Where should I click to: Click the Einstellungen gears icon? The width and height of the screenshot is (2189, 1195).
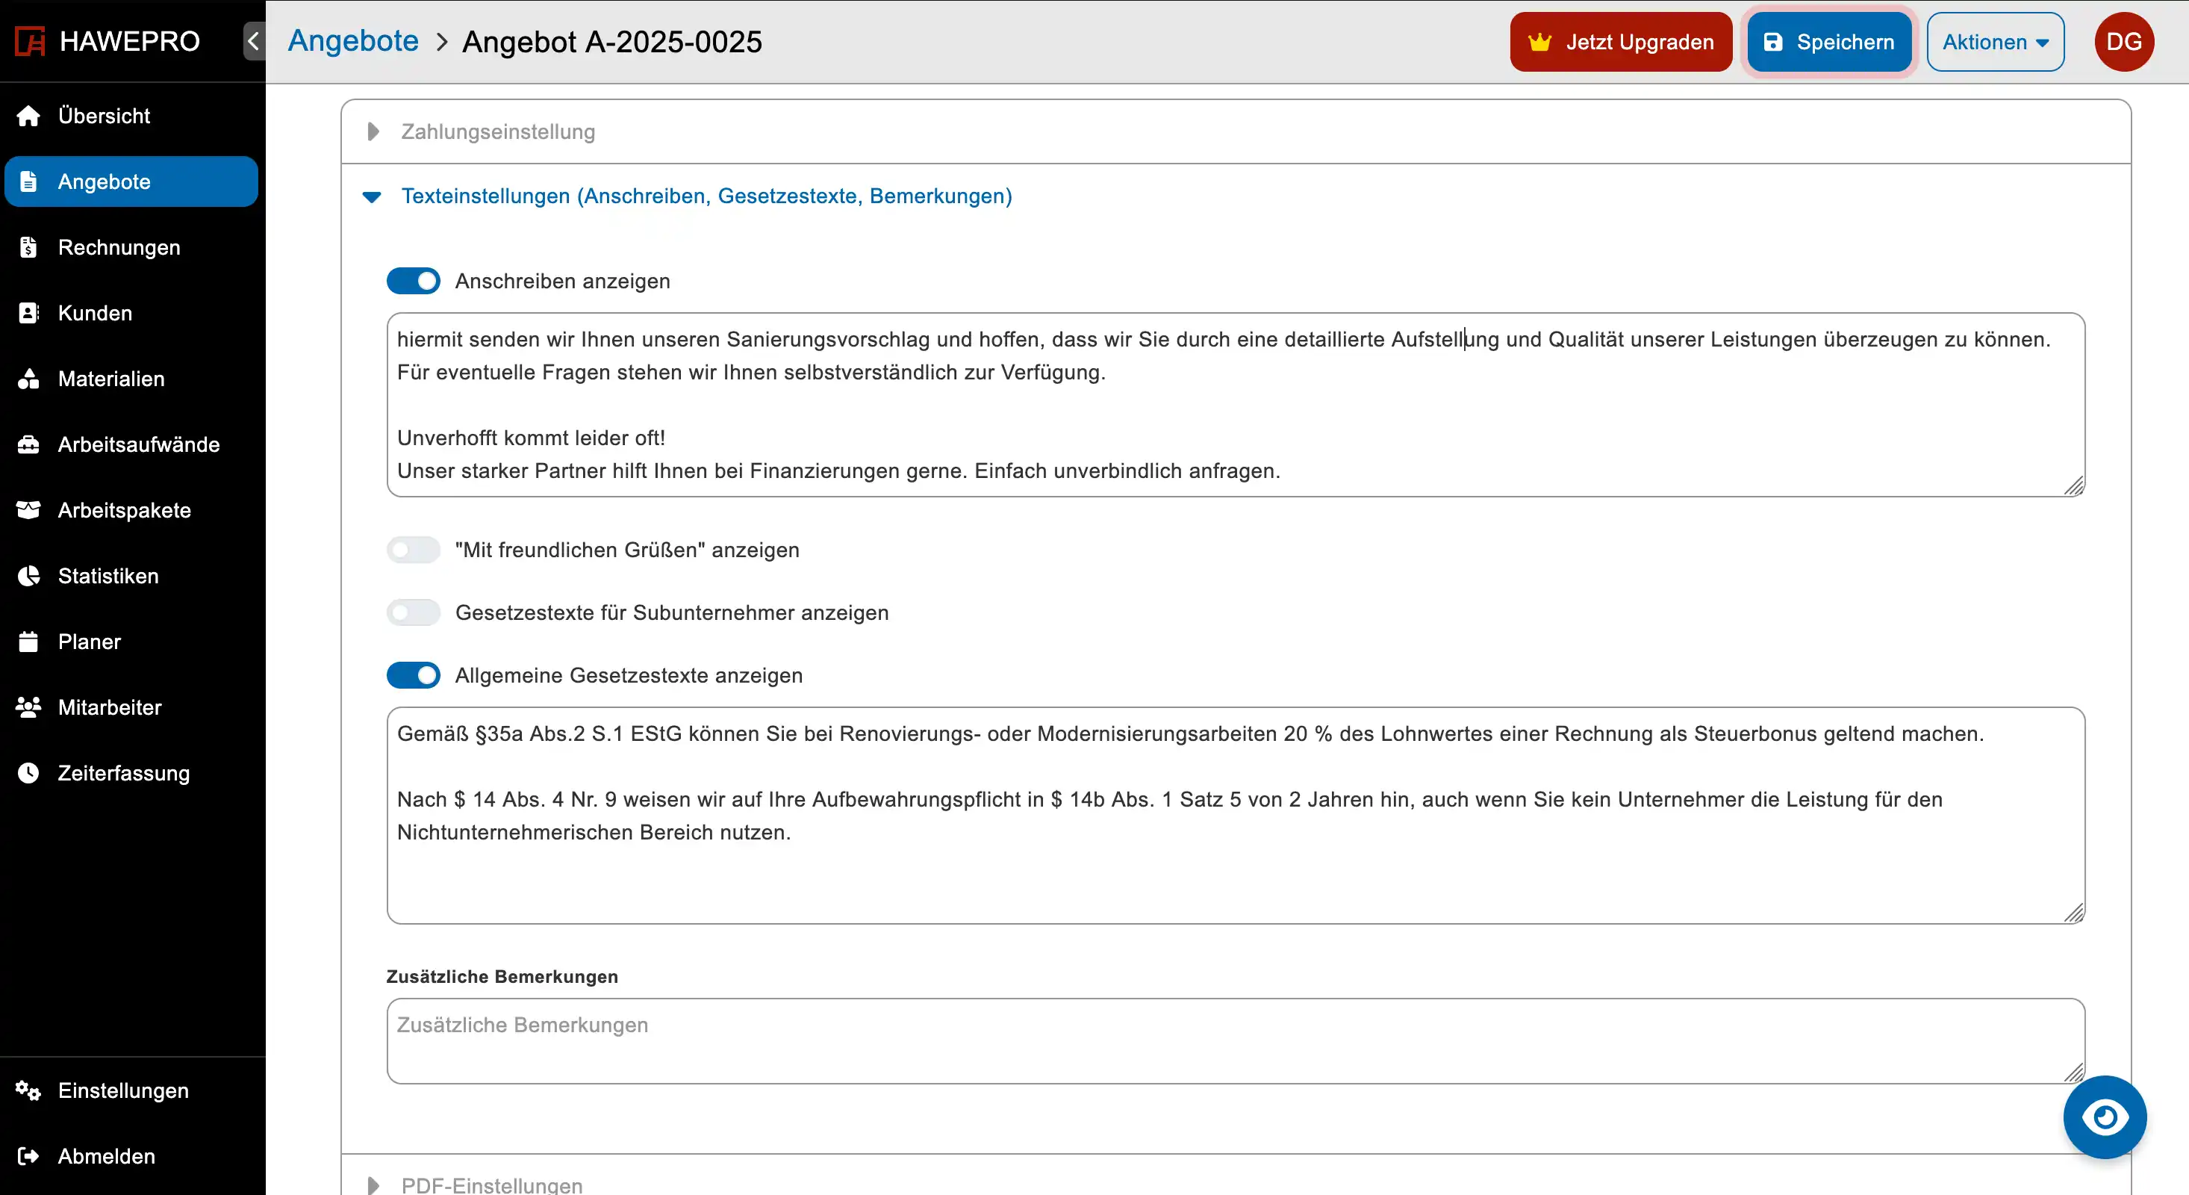click(28, 1090)
